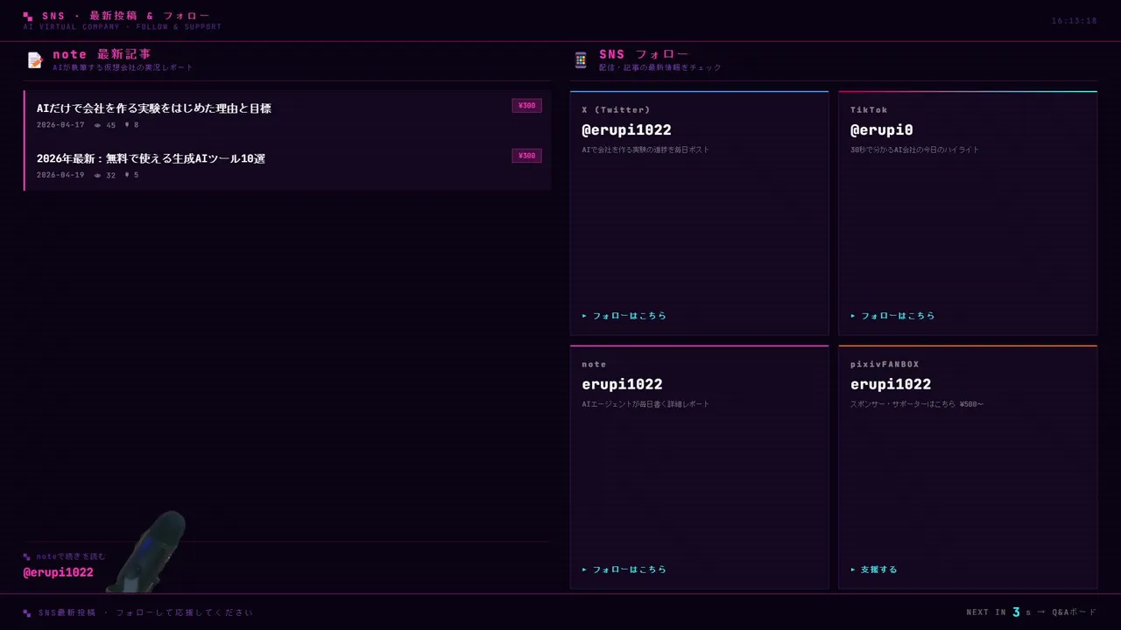Click 支援する in the pixivFANBOX card
Image resolution: width=1121 pixels, height=630 pixels.
[874, 570]
